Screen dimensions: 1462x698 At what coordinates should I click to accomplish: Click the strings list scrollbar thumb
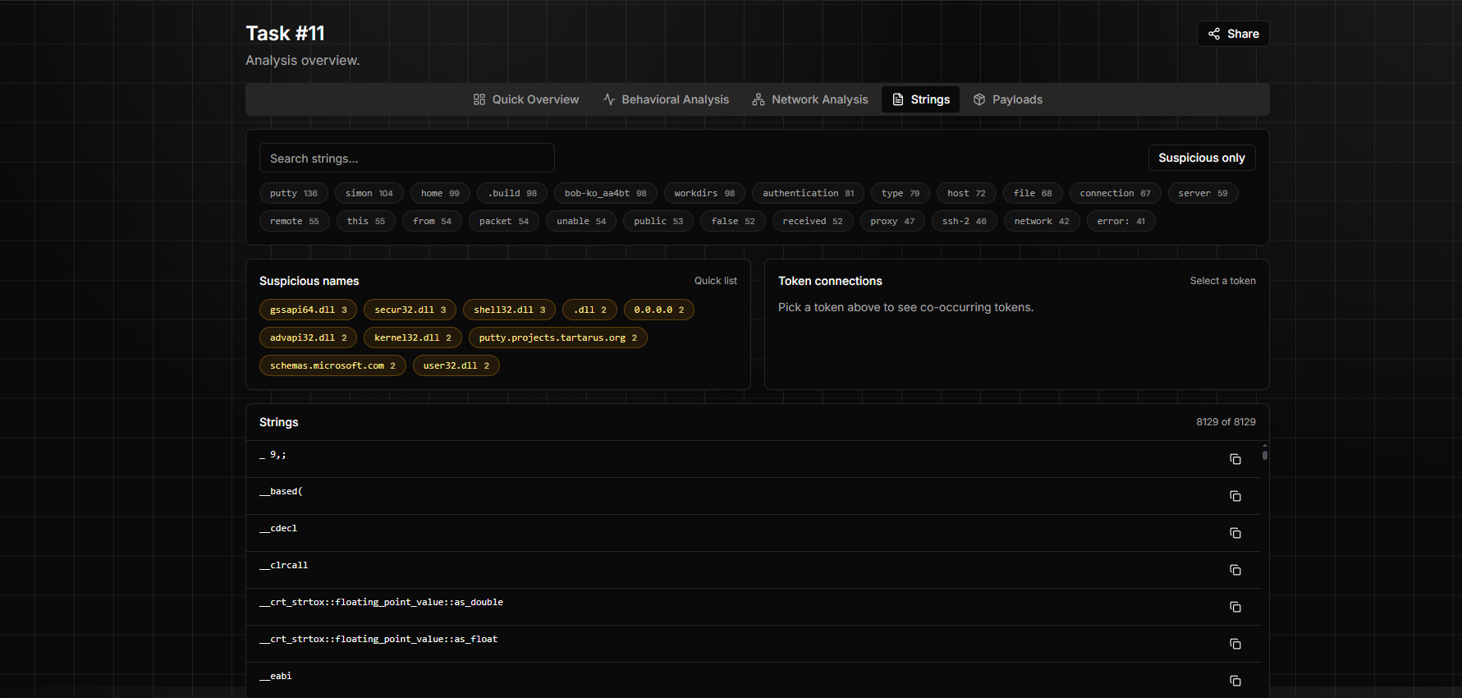click(1265, 455)
